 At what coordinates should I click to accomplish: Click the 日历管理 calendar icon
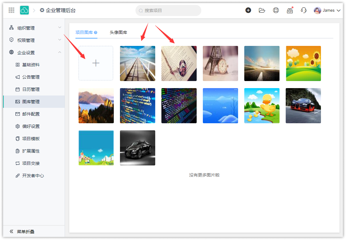coord(18,89)
